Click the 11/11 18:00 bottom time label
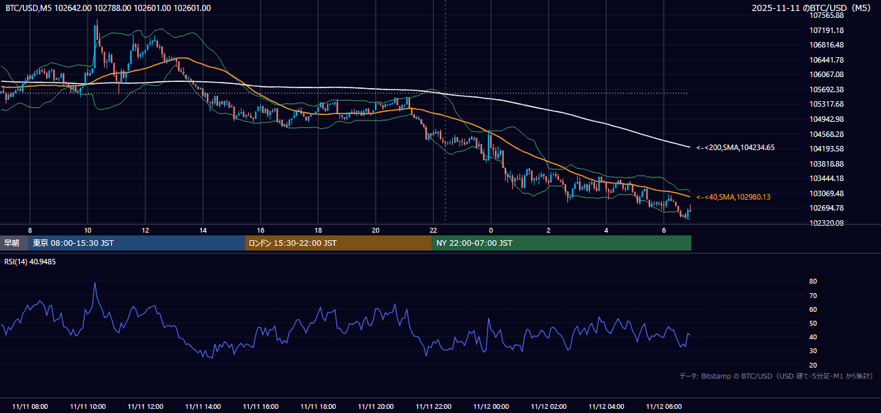881x413 pixels. (x=318, y=407)
